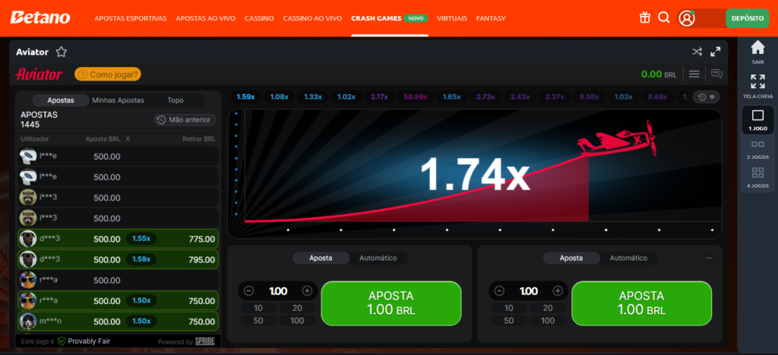The image size is (778, 355).
Task: Open the Aviator hamburger menu
Action: pyautogui.click(x=694, y=74)
